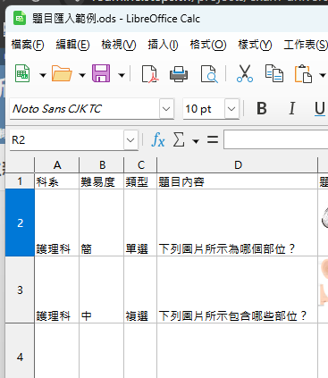Open the 樣式(Y) menu
Viewport: 328px width, 378px height.
[255, 45]
